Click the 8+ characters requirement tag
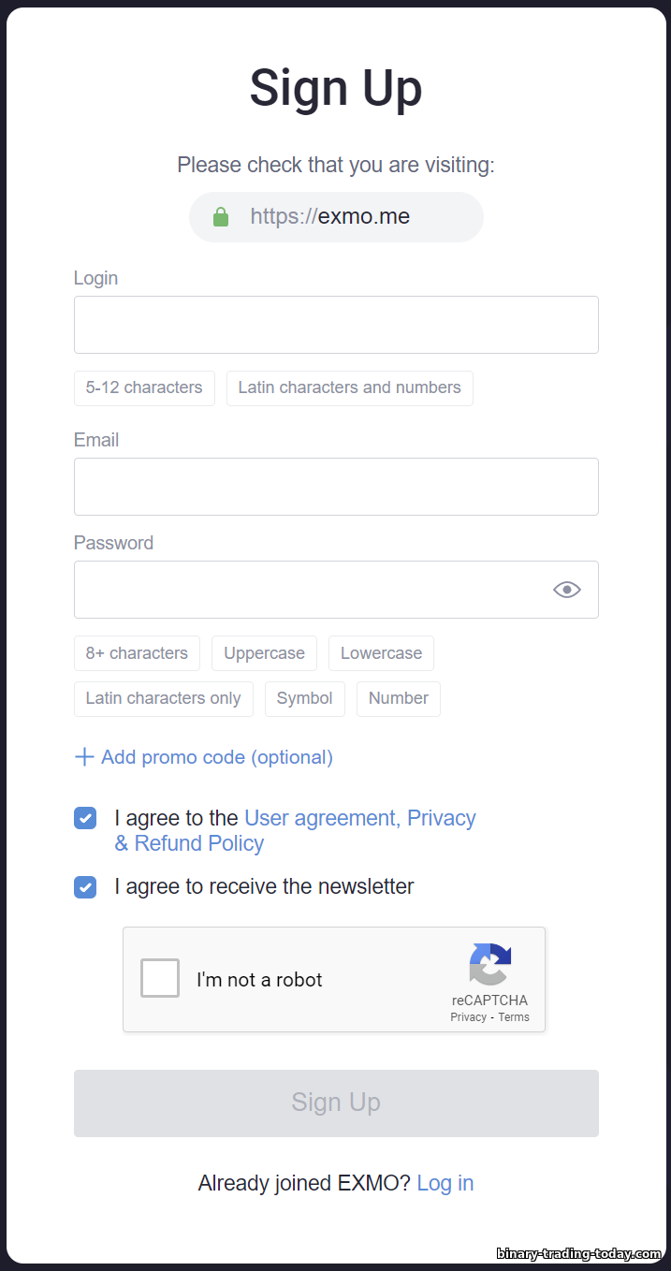The width and height of the screenshot is (671, 1271). click(137, 653)
